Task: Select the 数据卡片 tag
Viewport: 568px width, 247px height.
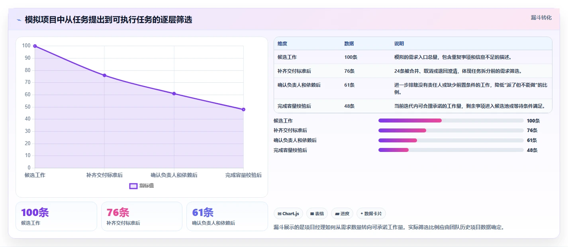Action: pyautogui.click(x=371, y=214)
